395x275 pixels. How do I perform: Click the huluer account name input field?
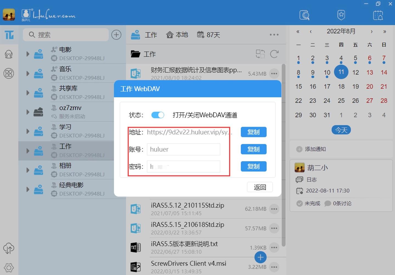click(x=183, y=149)
